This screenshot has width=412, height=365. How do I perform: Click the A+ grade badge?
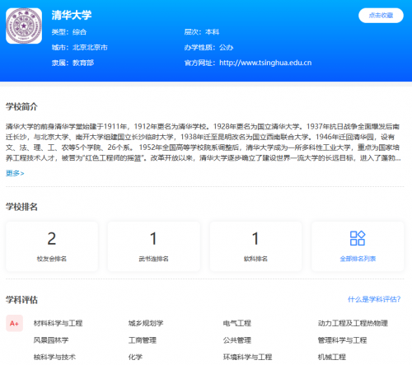(x=14, y=323)
